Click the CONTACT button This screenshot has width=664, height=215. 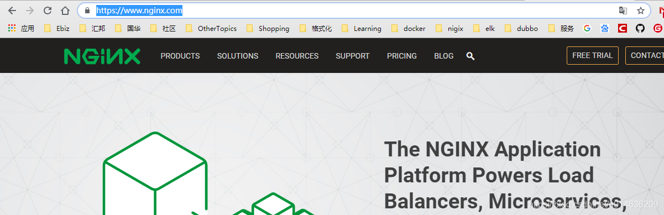click(x=645, y=55)
